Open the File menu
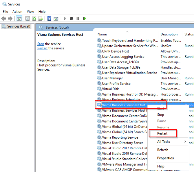The width and height of the screenshot is (194, 172). [x=5, y=12]
